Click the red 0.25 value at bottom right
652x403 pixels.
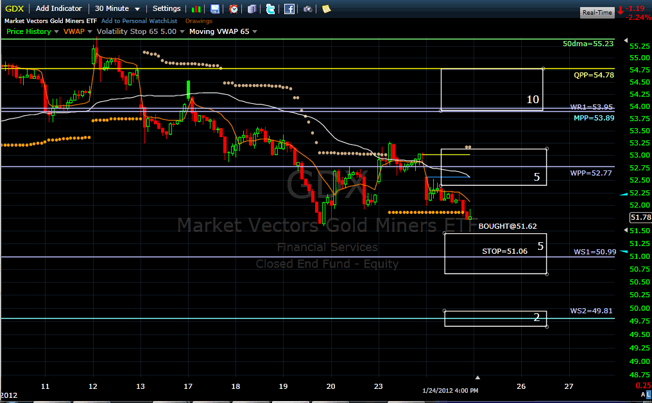[644, 386]
